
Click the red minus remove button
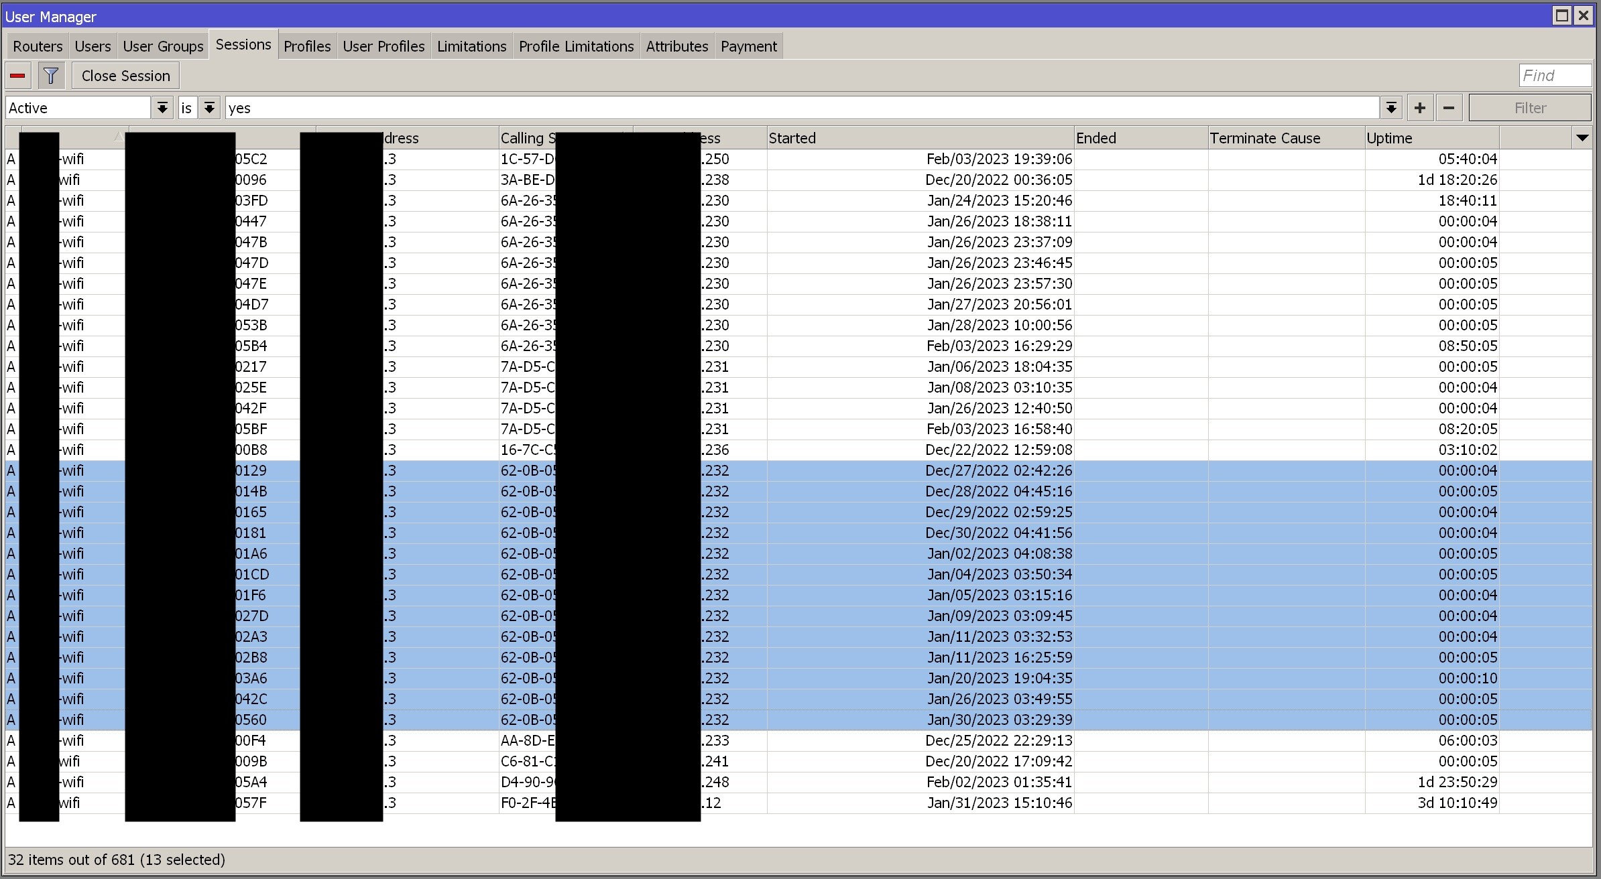click(18, 76)
